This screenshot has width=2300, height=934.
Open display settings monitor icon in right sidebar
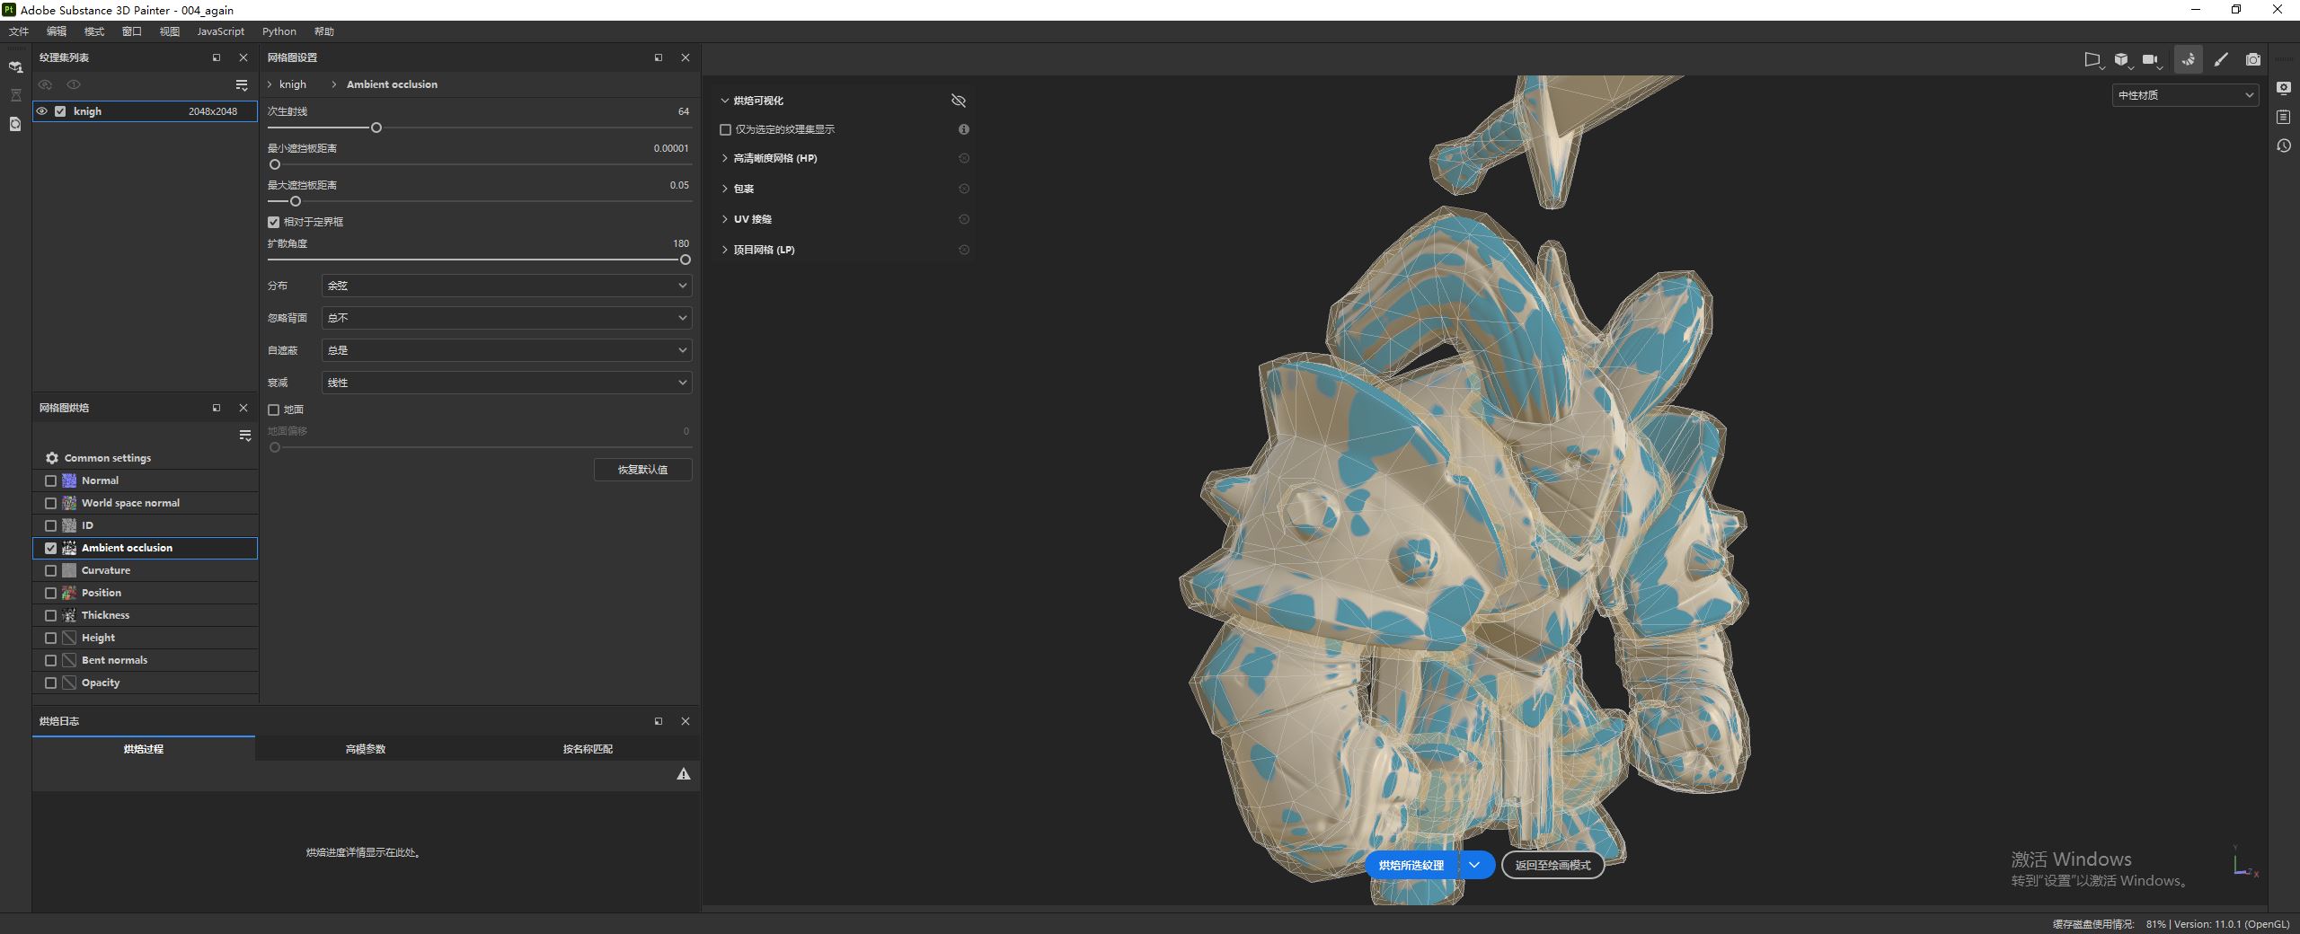coord(2284,88)
